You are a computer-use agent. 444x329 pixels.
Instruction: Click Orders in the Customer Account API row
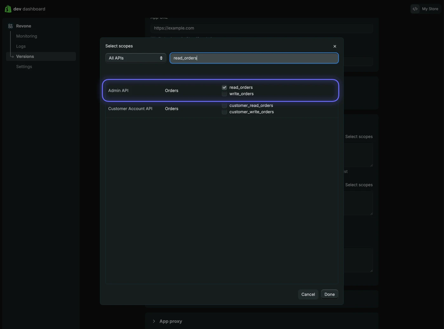pyautogui.click(x=172, y=109)
